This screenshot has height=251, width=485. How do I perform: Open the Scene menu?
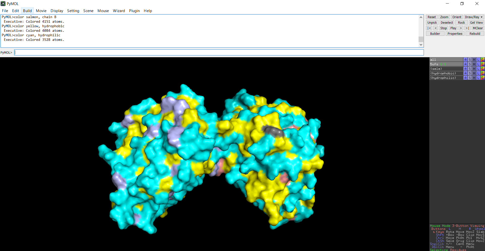[88, 11]
